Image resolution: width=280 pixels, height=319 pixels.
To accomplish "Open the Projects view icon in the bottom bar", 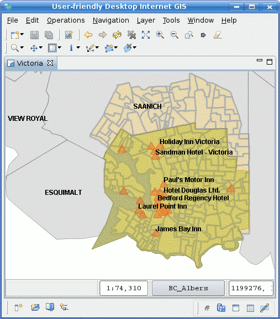I will (35, 307).
